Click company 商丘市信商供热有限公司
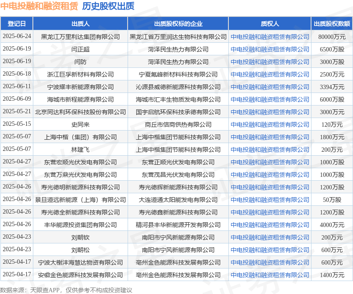The height and width of the screenshot is (294, 353). pos(178,125)
